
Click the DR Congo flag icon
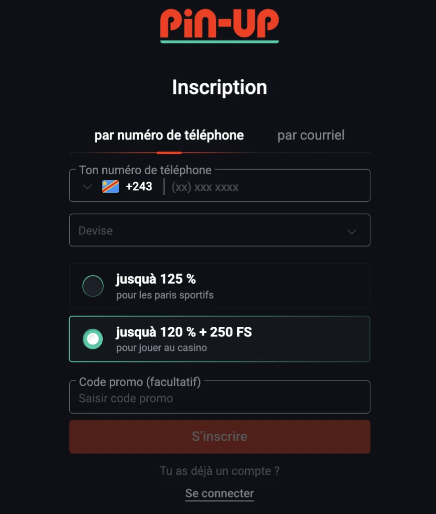(x=110, y=186)
